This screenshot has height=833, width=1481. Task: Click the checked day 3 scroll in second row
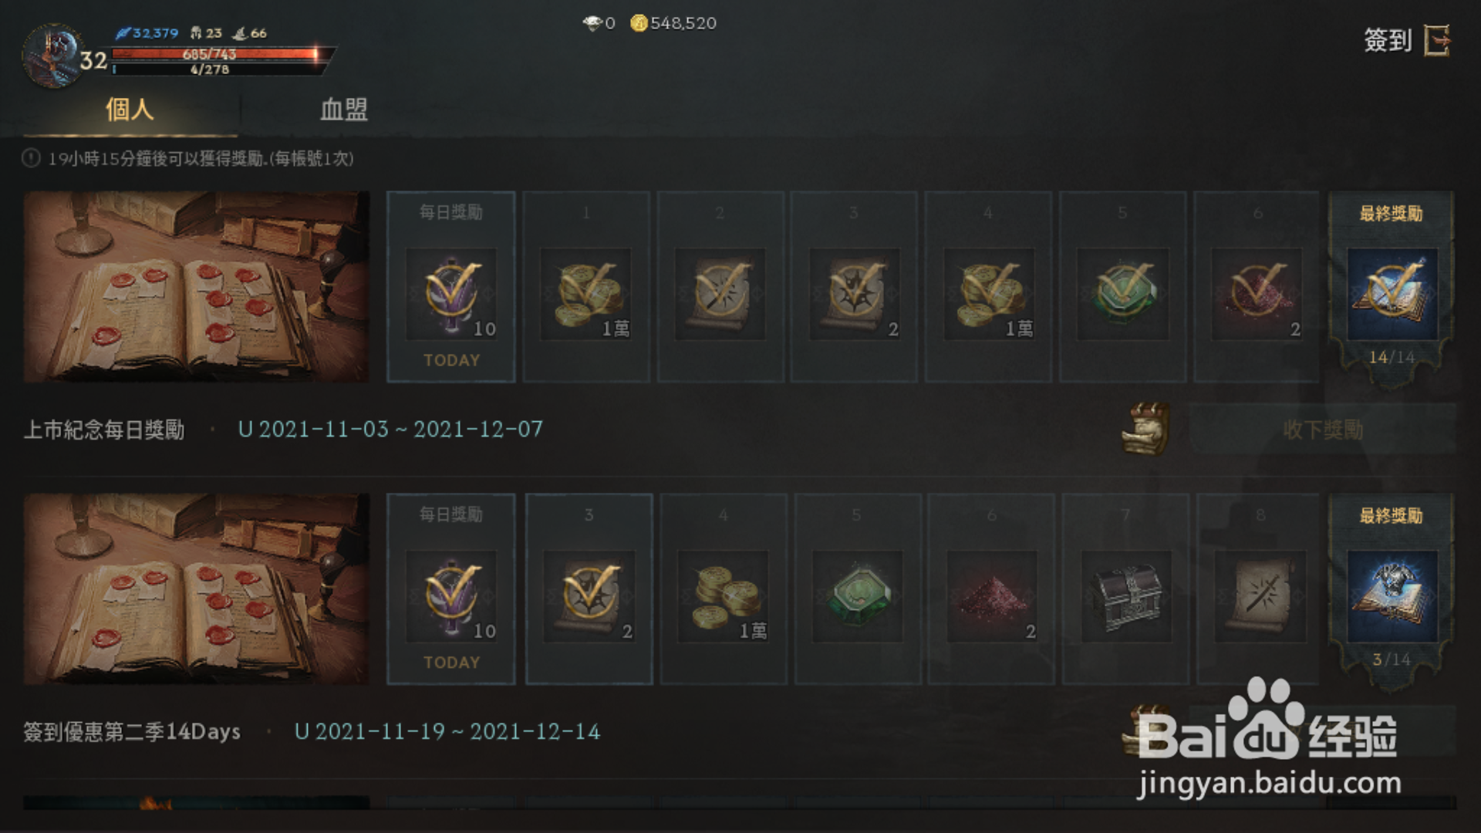(589, 595)
